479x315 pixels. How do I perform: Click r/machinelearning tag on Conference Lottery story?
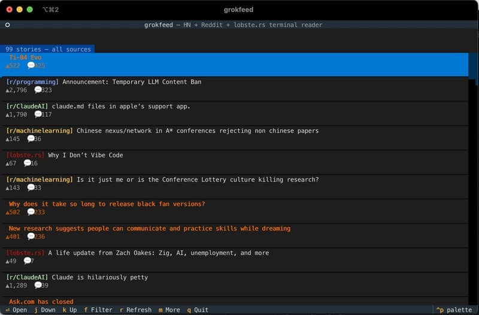(x=40, y=180)
